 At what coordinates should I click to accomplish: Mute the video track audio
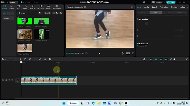12,80
